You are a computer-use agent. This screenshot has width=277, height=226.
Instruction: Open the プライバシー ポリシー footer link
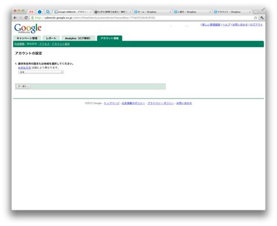[160, 103]
